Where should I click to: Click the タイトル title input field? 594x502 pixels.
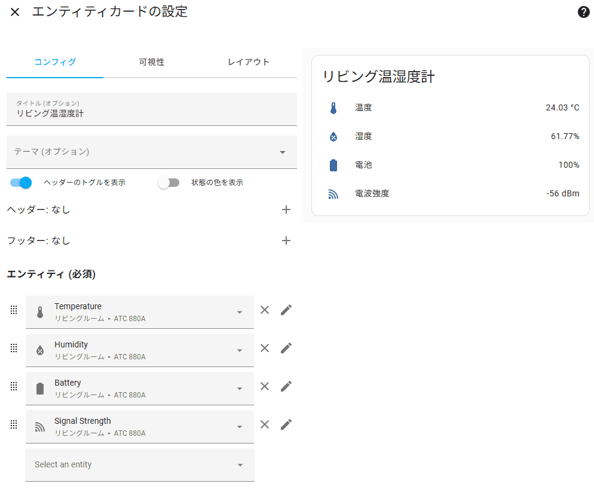tap(152, 109)
